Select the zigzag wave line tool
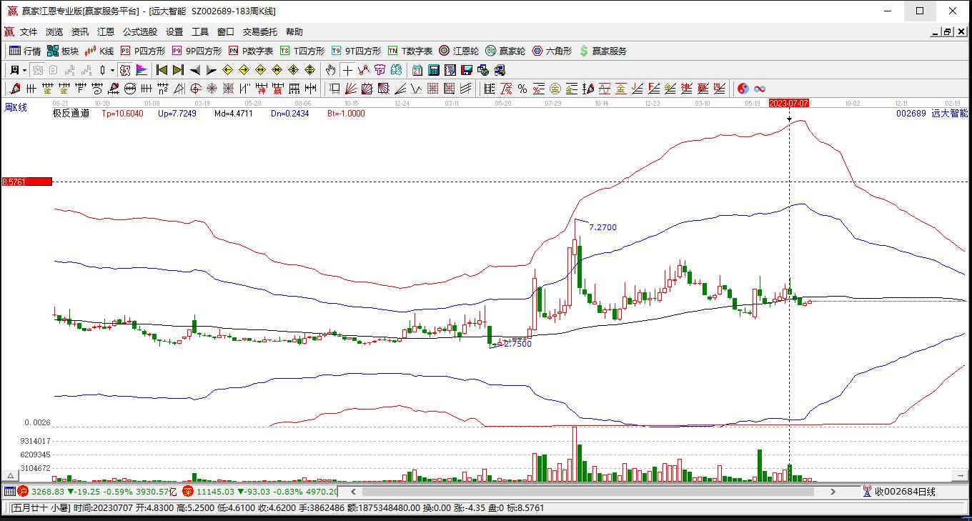The width and height of the screenshot is (972, 521). [364, 70]
